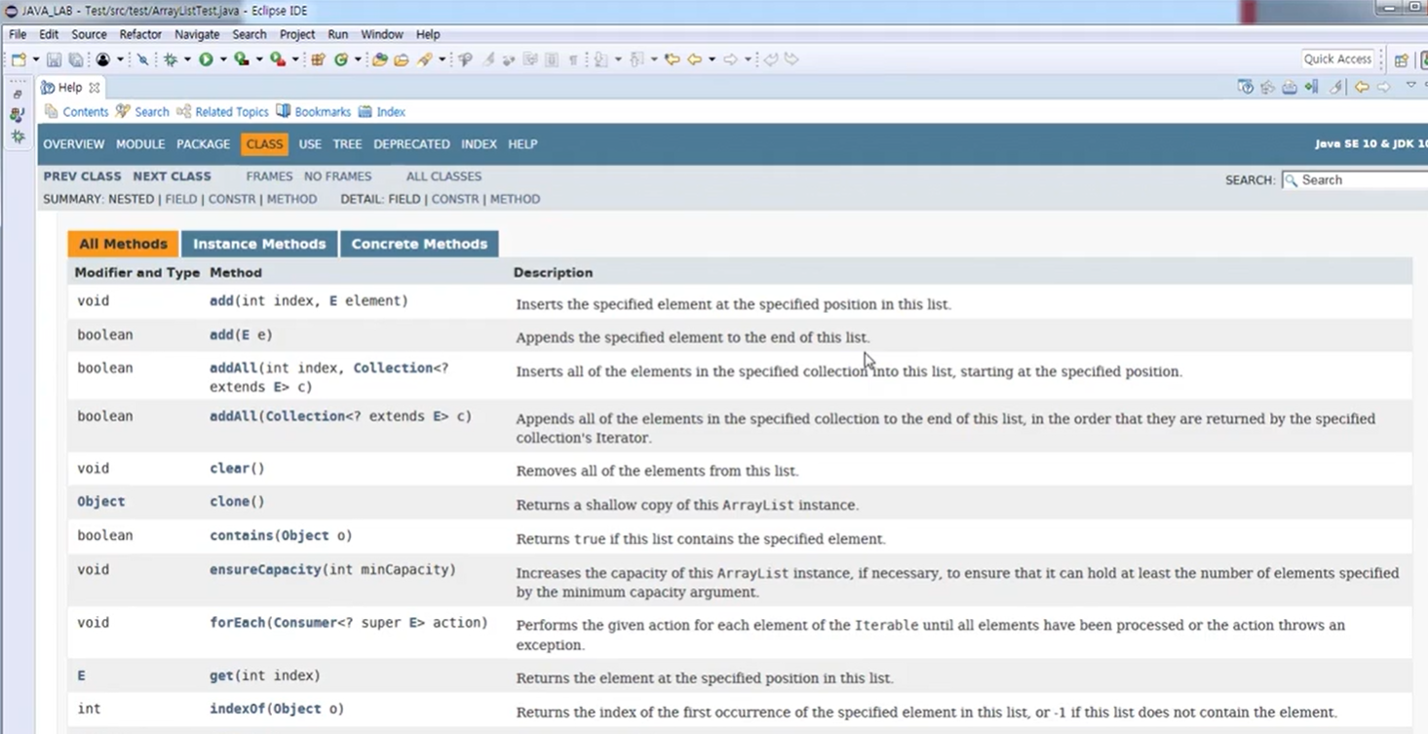
Task: Click the PACKAGE navigation link
Action: (203, 144)
